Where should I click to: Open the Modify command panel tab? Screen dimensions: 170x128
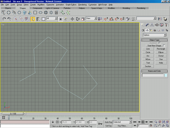[147, 25]
